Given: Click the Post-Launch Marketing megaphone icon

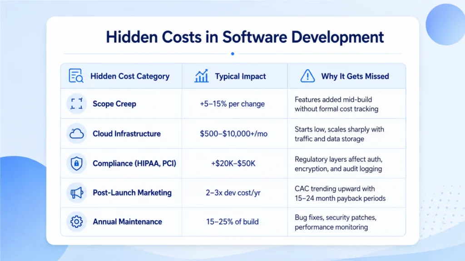Looking at the screenshot, I should pos(77,193).
